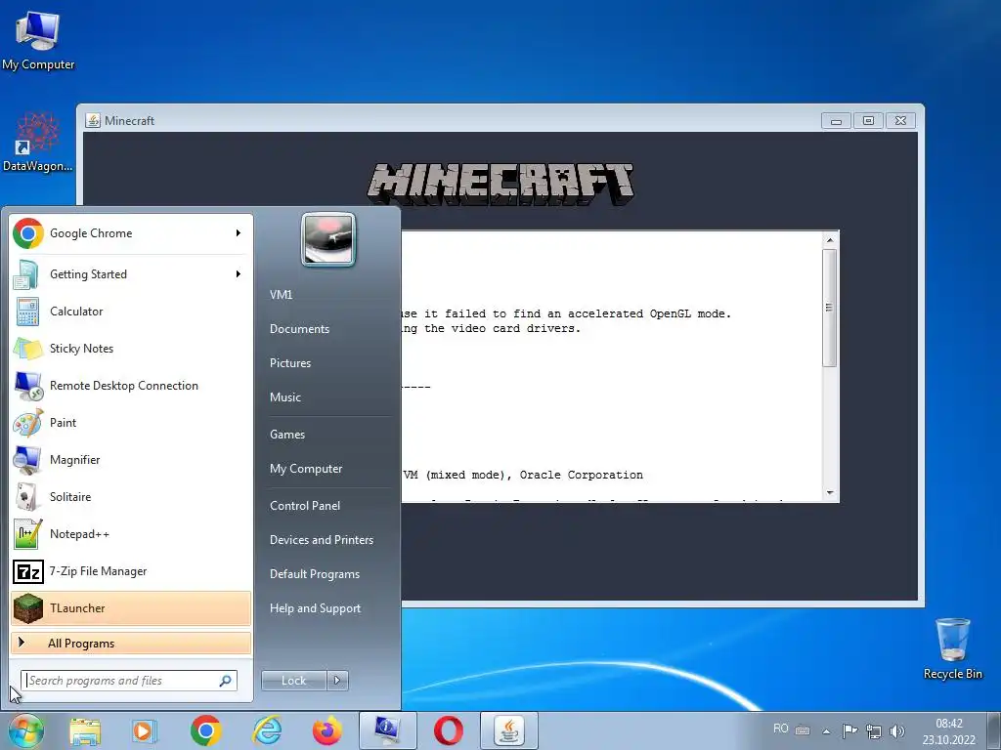This screenshot has width=1001, height=750.
Task: Click the RO language indicator
Action: pyautogui.click(x=781, y=729)
